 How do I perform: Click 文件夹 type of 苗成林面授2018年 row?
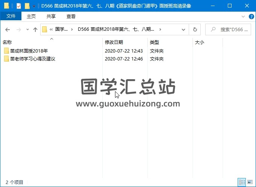click(x=157, y=51)
